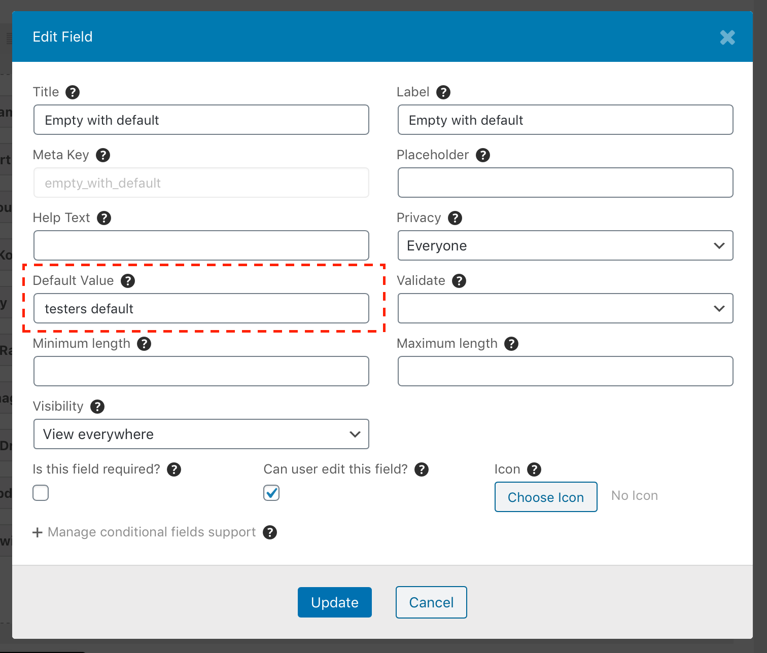Click the Default Value field with testers default

point(201,308)
